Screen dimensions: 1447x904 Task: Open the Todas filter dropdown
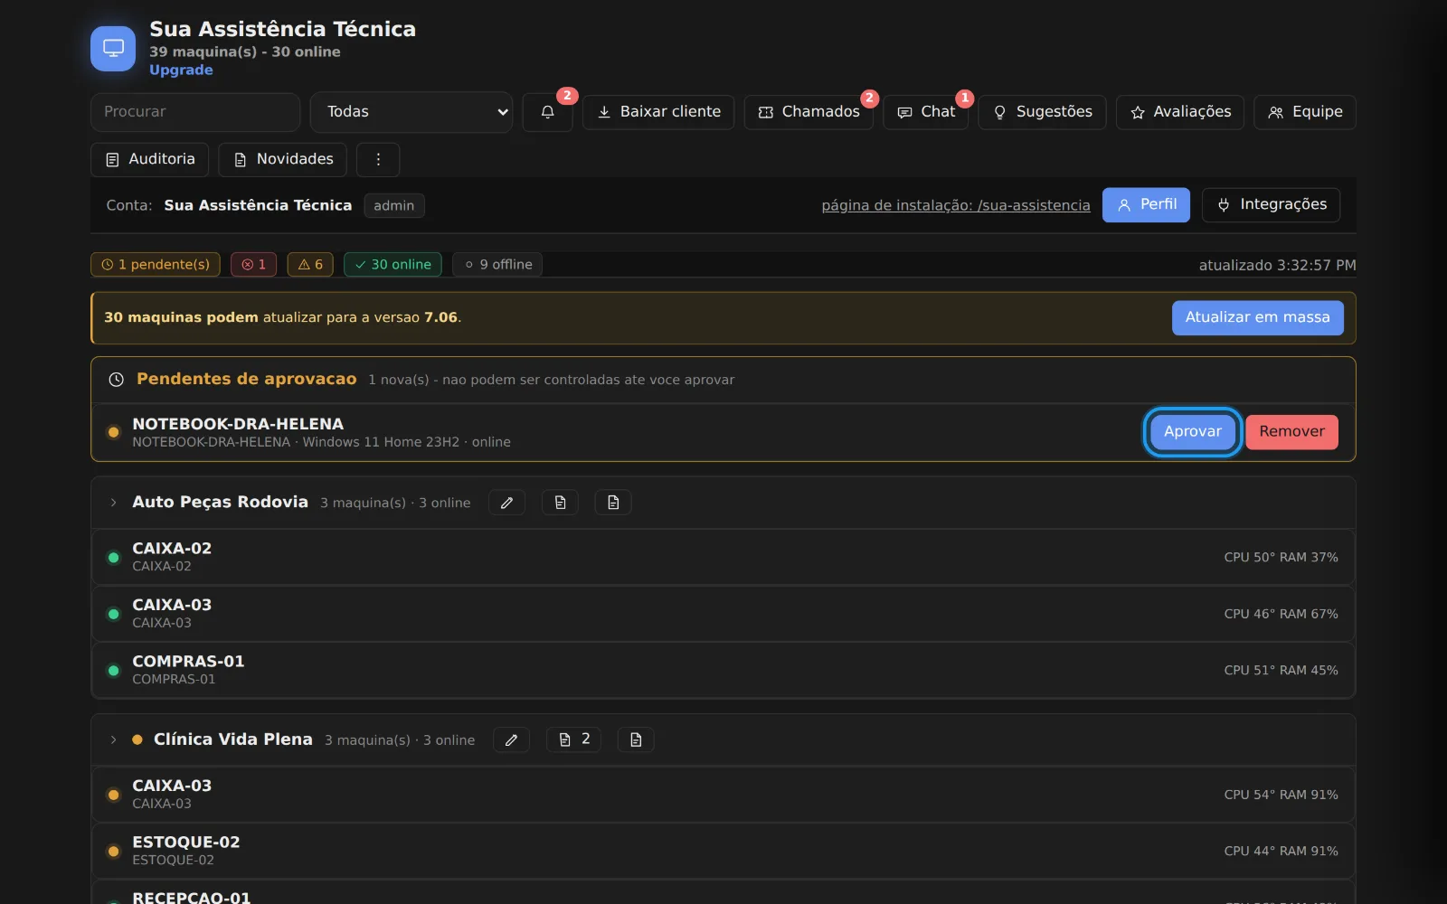point(411,112)
